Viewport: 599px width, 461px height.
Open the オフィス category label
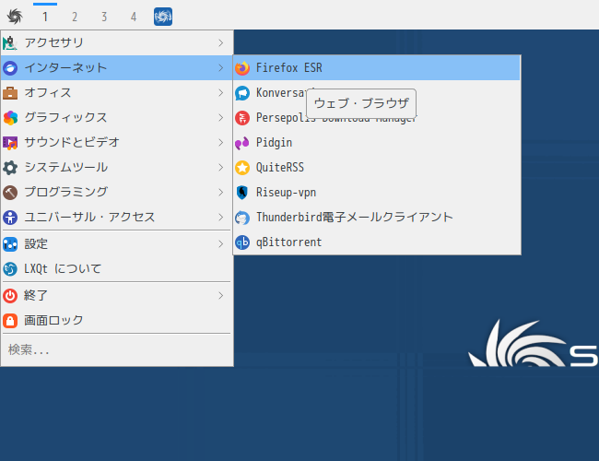48,93
